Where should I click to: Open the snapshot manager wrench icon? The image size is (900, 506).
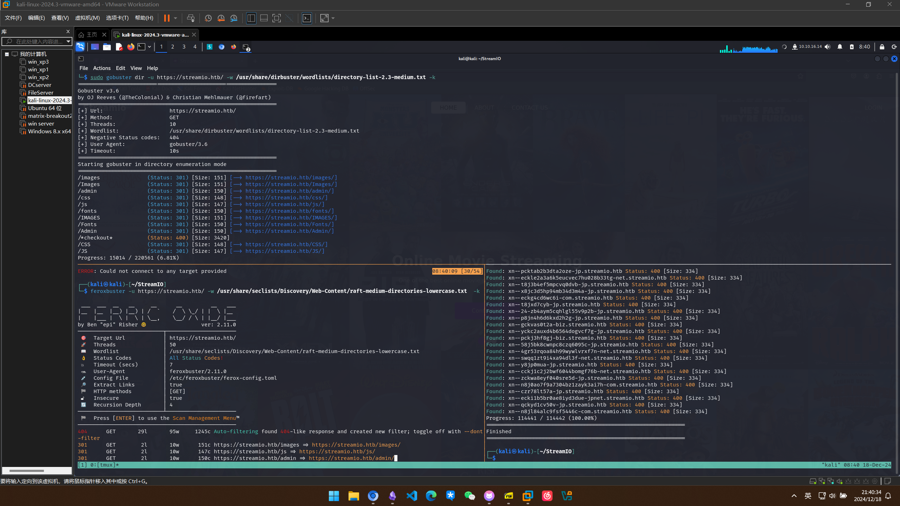click(234, 18)
